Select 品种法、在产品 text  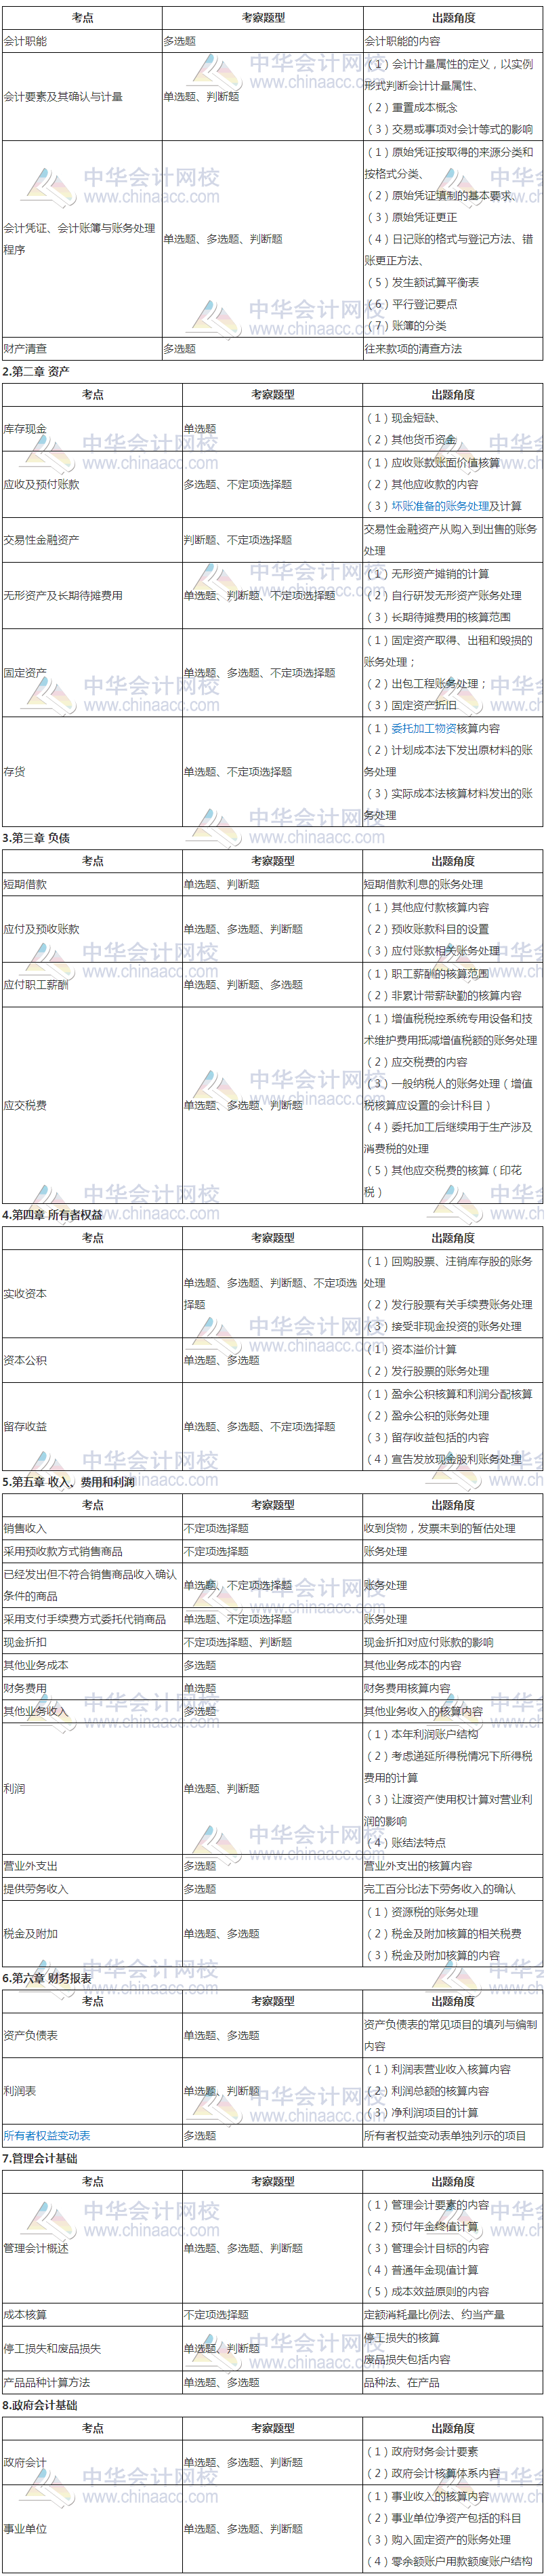tap(402, 2382)
